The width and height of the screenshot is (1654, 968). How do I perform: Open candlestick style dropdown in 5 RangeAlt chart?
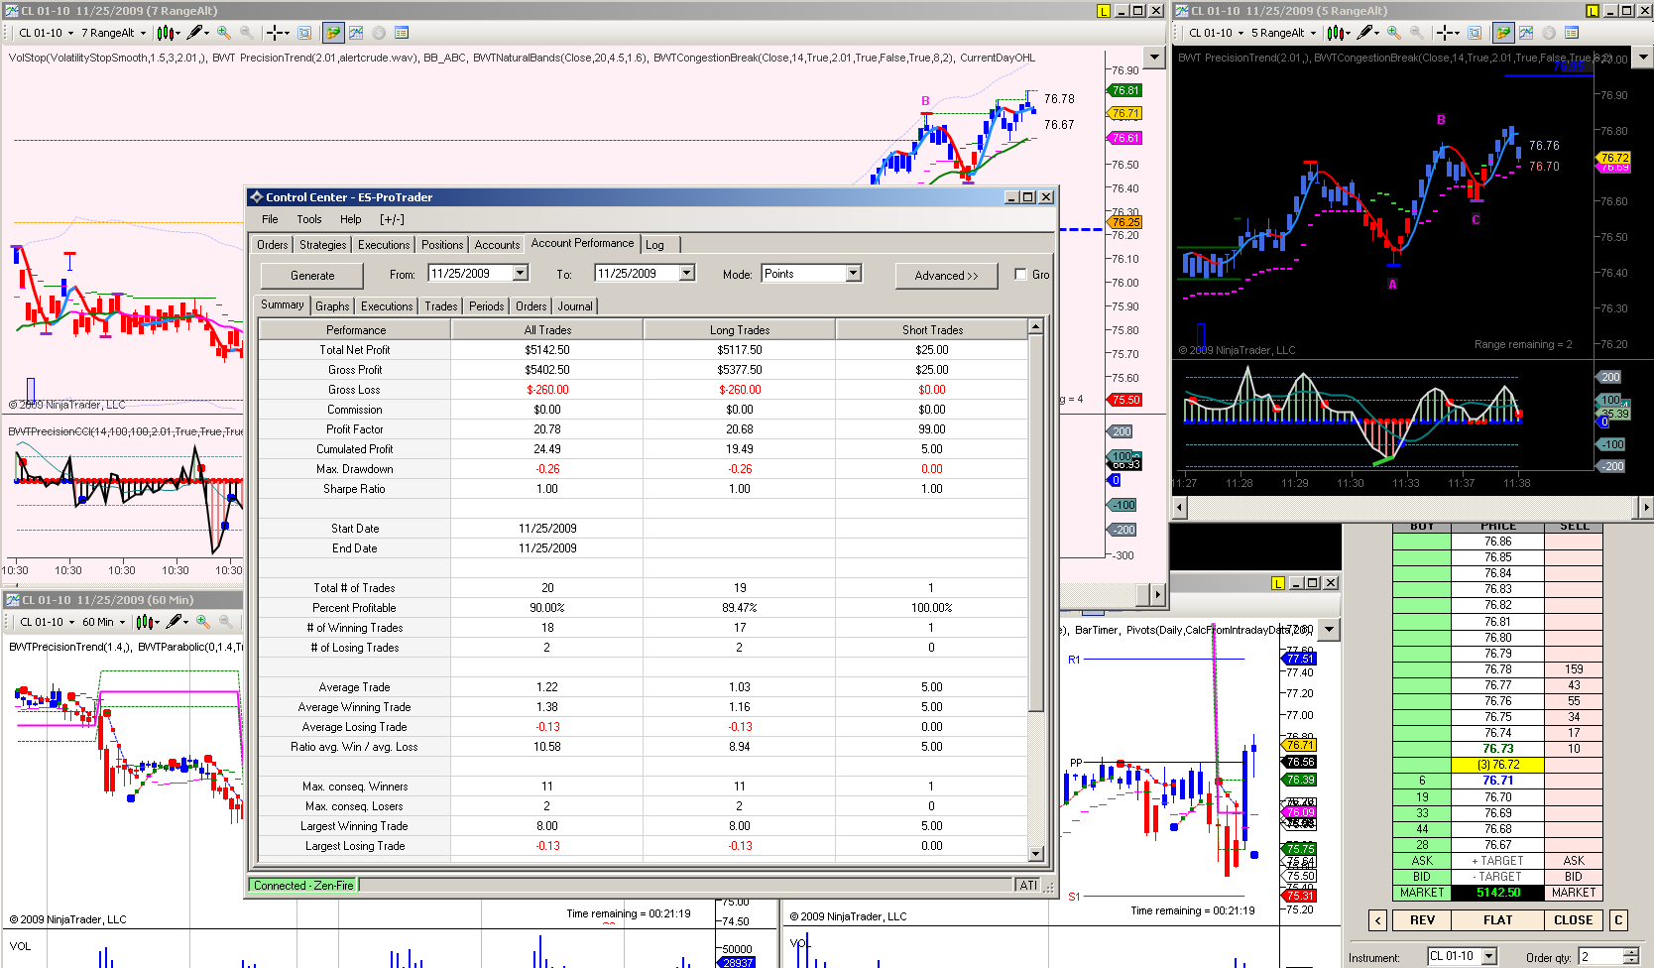click(1339, 33)
